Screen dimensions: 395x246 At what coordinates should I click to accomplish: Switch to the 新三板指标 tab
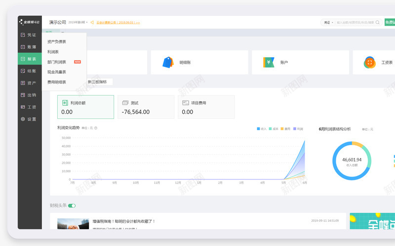pyautogui.click(x=97, y=82)
